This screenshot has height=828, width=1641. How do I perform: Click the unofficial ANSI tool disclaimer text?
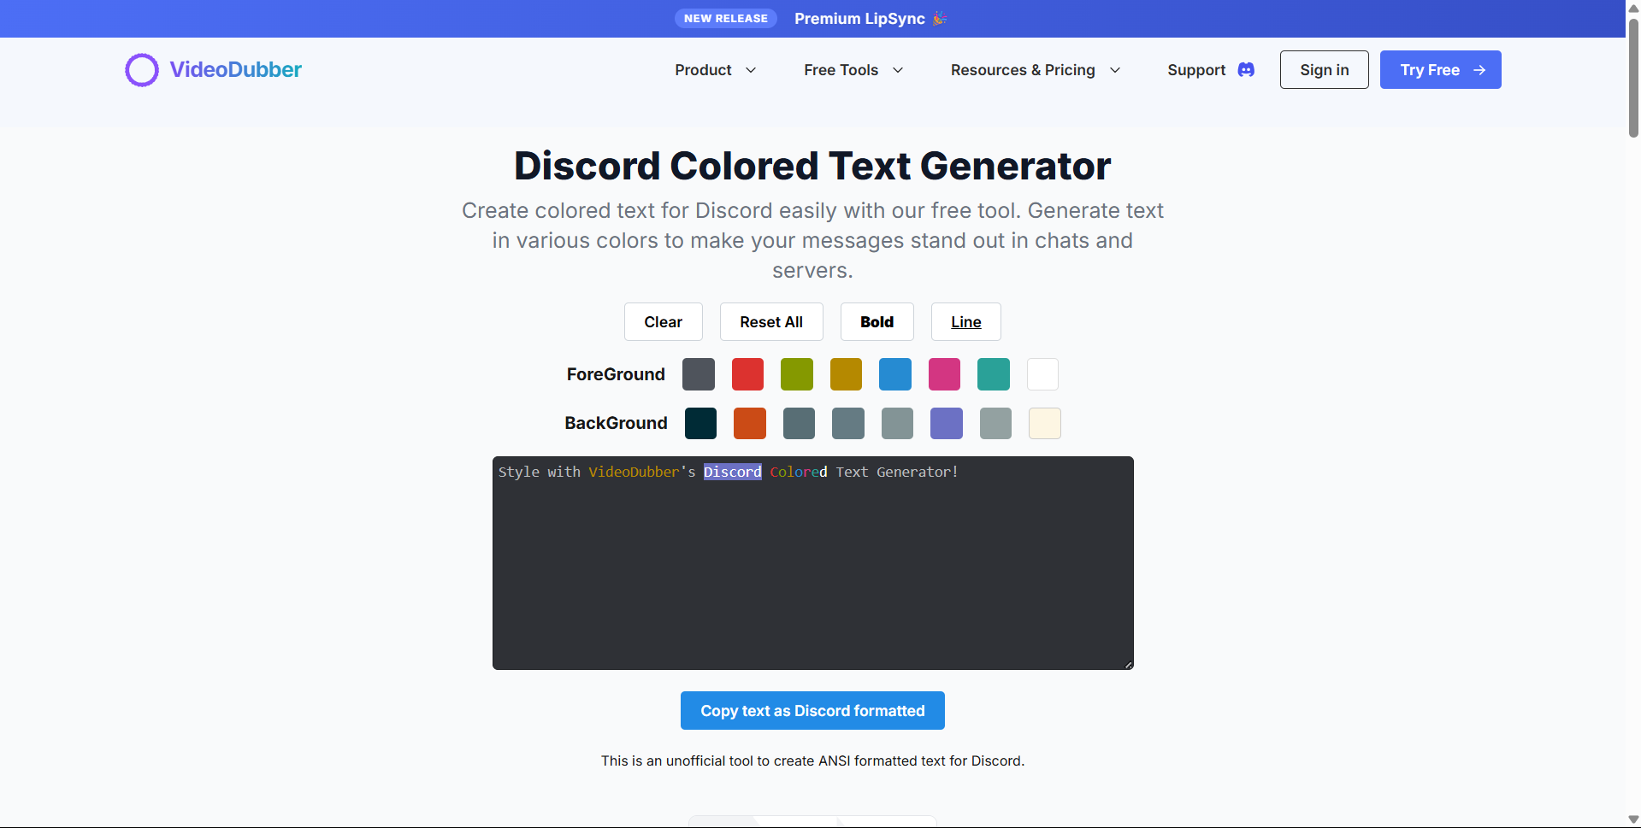tap(812, 760)
